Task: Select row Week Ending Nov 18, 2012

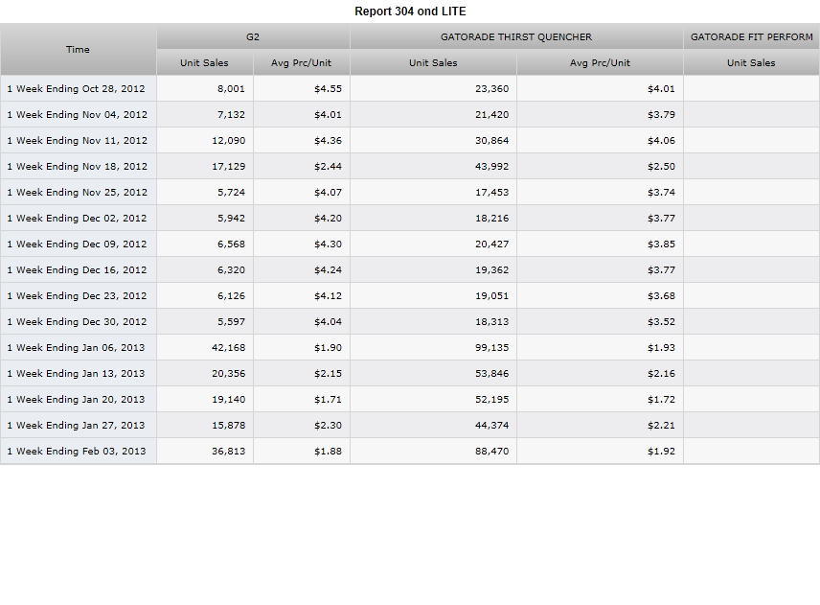Action: pyautogui.click(x=410, y=166)
